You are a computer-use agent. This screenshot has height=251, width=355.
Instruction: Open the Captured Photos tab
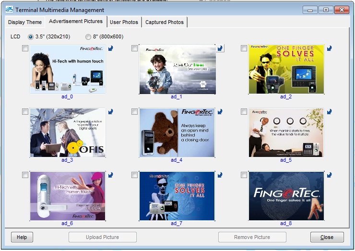(165, 22)
